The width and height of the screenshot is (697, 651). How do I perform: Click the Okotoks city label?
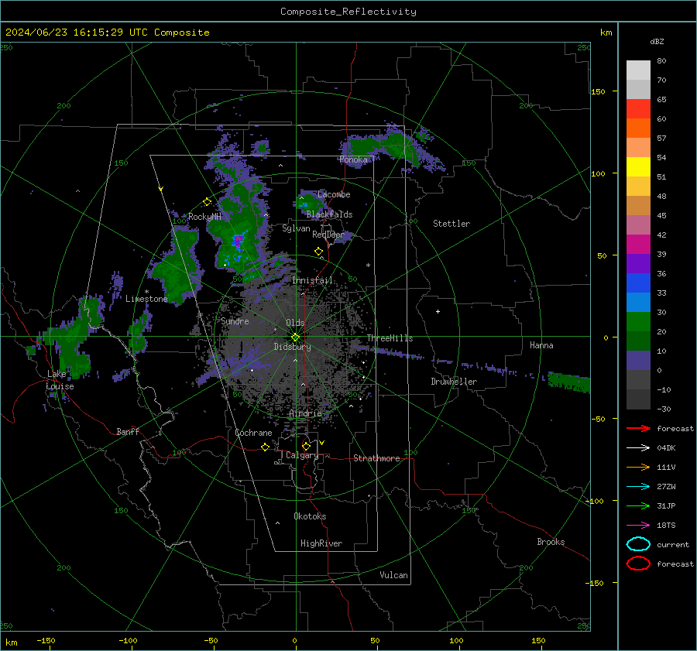tap(310, 516)
